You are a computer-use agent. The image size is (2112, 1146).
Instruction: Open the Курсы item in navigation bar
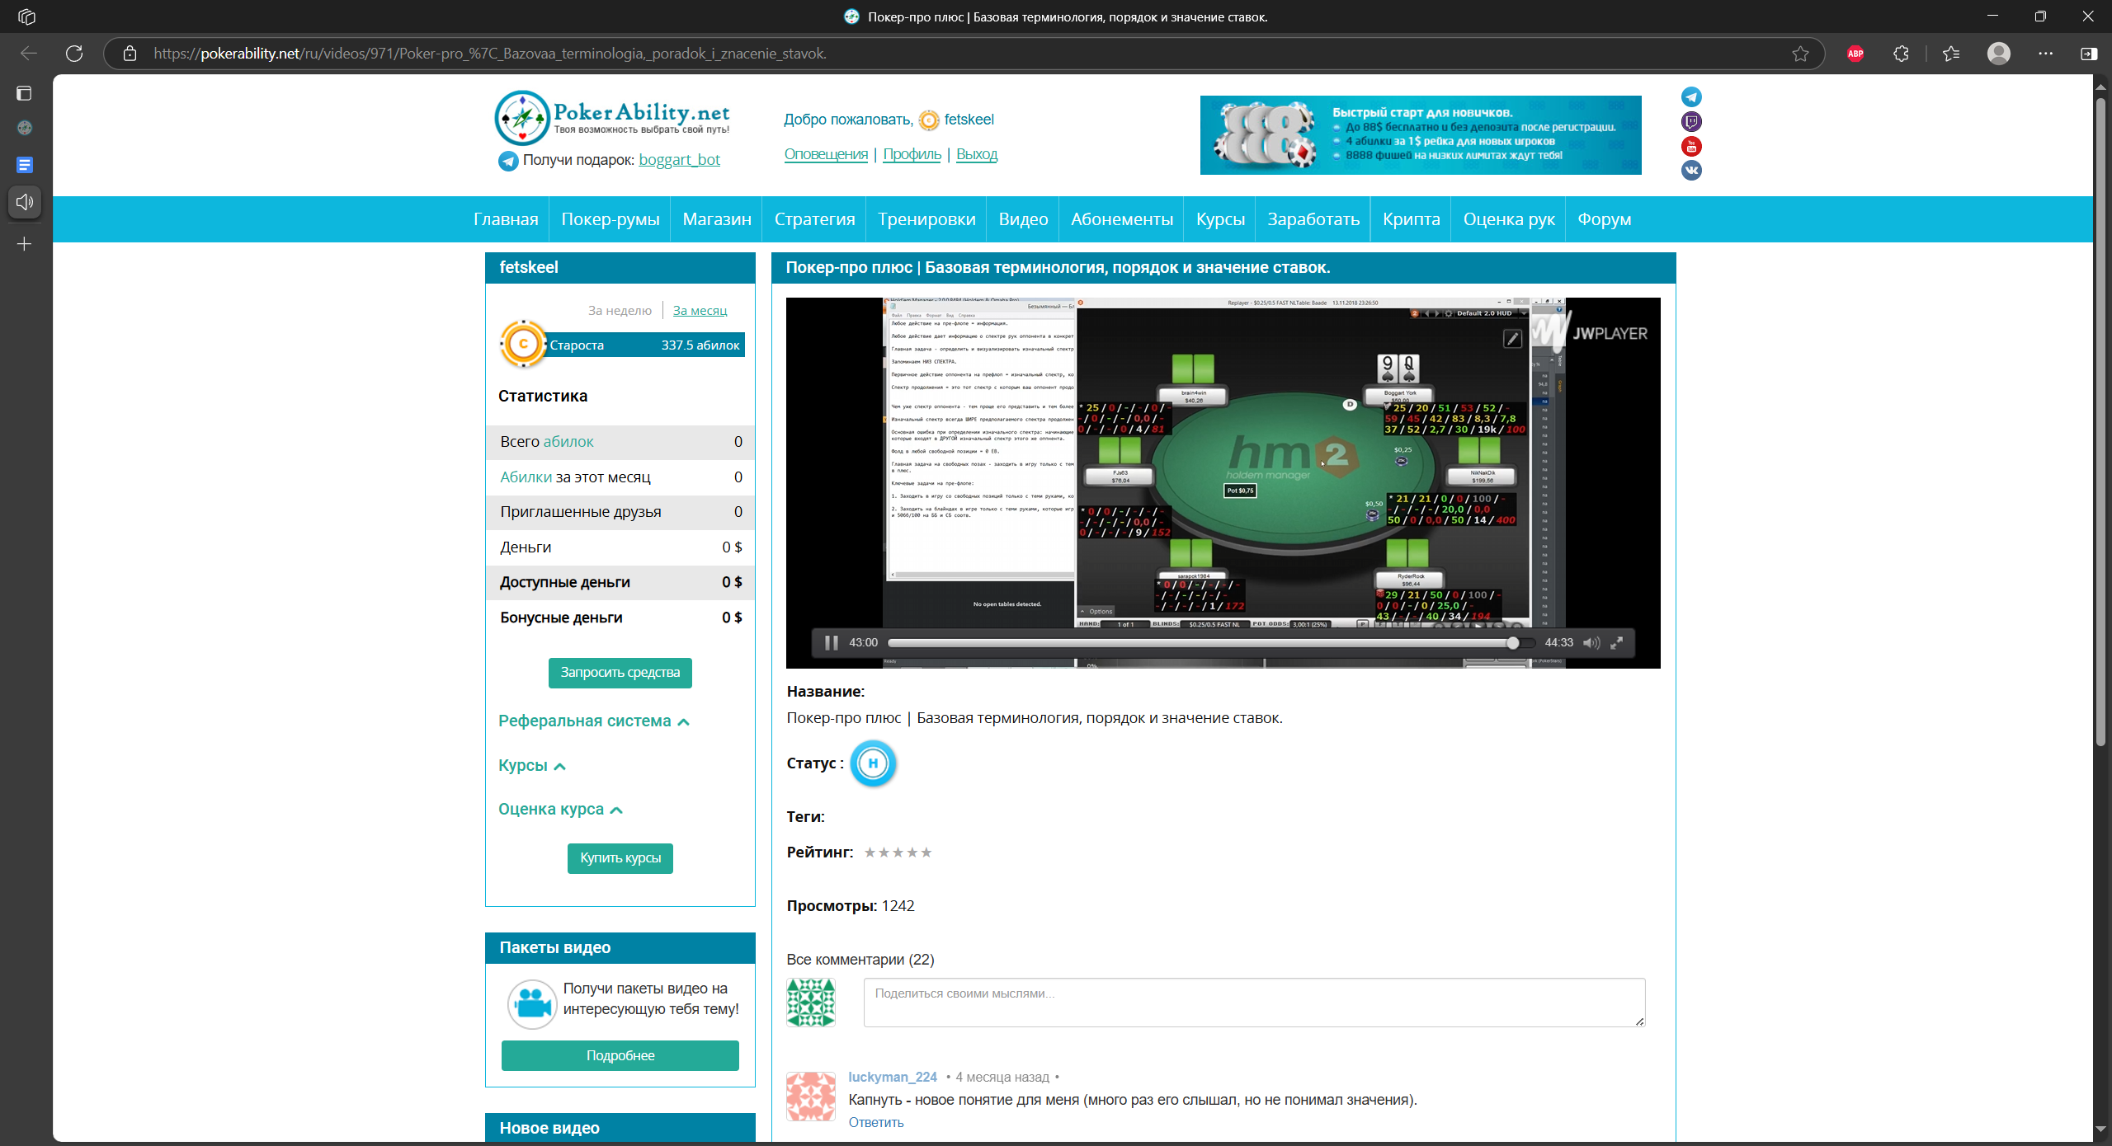click(1220, 219)
